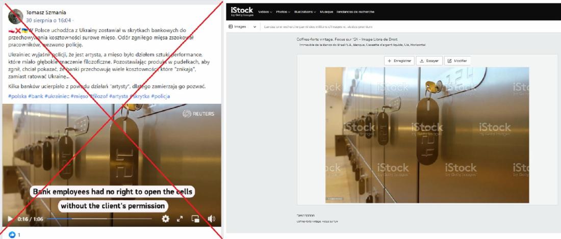Image resolution: width=561 pixels, height=239 pixels.
Task: Open Tendances de recherche menu item
Action: [355, 12]
